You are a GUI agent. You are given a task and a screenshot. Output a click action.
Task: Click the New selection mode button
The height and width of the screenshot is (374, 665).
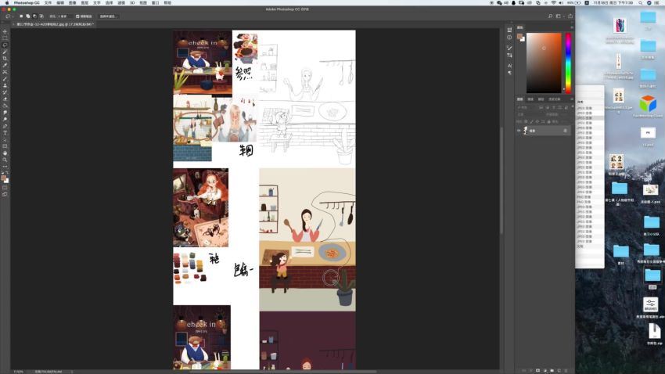[x=21, y=16]
